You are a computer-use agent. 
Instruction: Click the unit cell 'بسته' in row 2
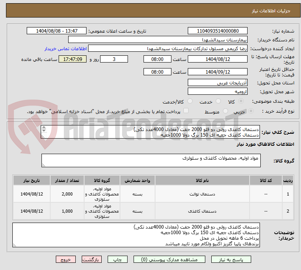coord(138,211)
